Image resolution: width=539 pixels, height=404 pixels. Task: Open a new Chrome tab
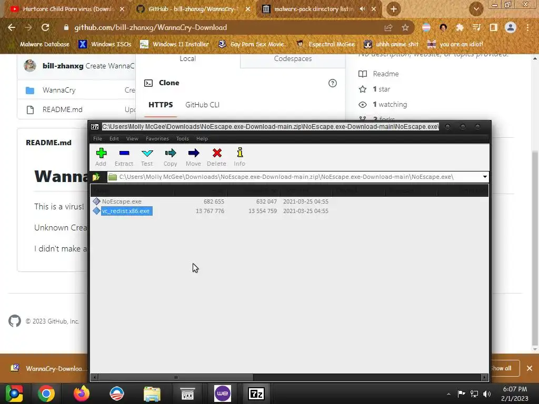point(394,9)
